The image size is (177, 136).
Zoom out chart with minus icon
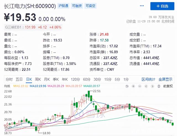click(140, 86)
